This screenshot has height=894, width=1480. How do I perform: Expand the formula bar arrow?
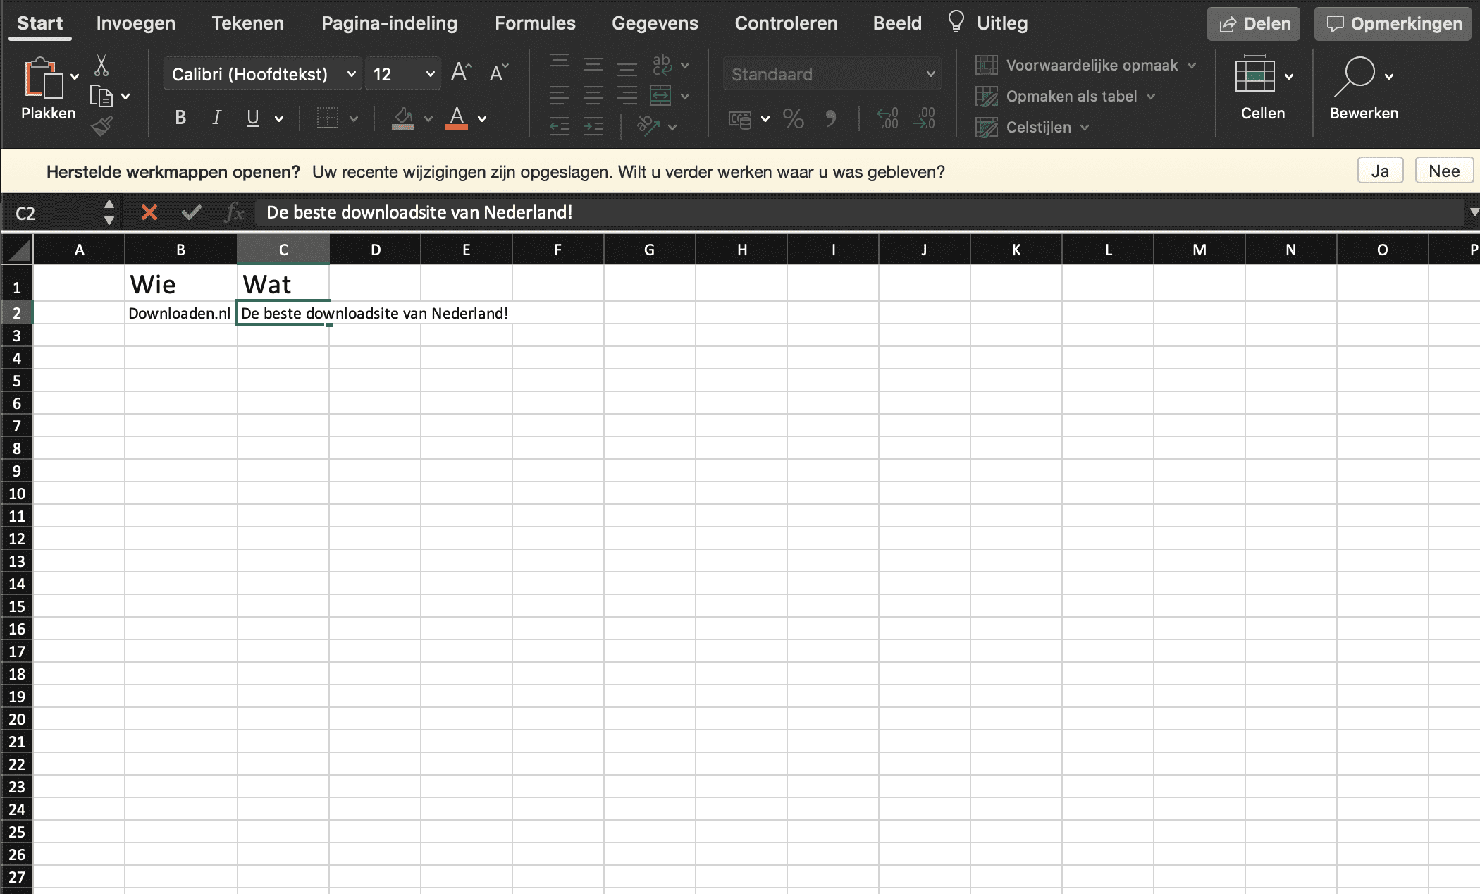pyautogui.click(x=1473, y=212)
